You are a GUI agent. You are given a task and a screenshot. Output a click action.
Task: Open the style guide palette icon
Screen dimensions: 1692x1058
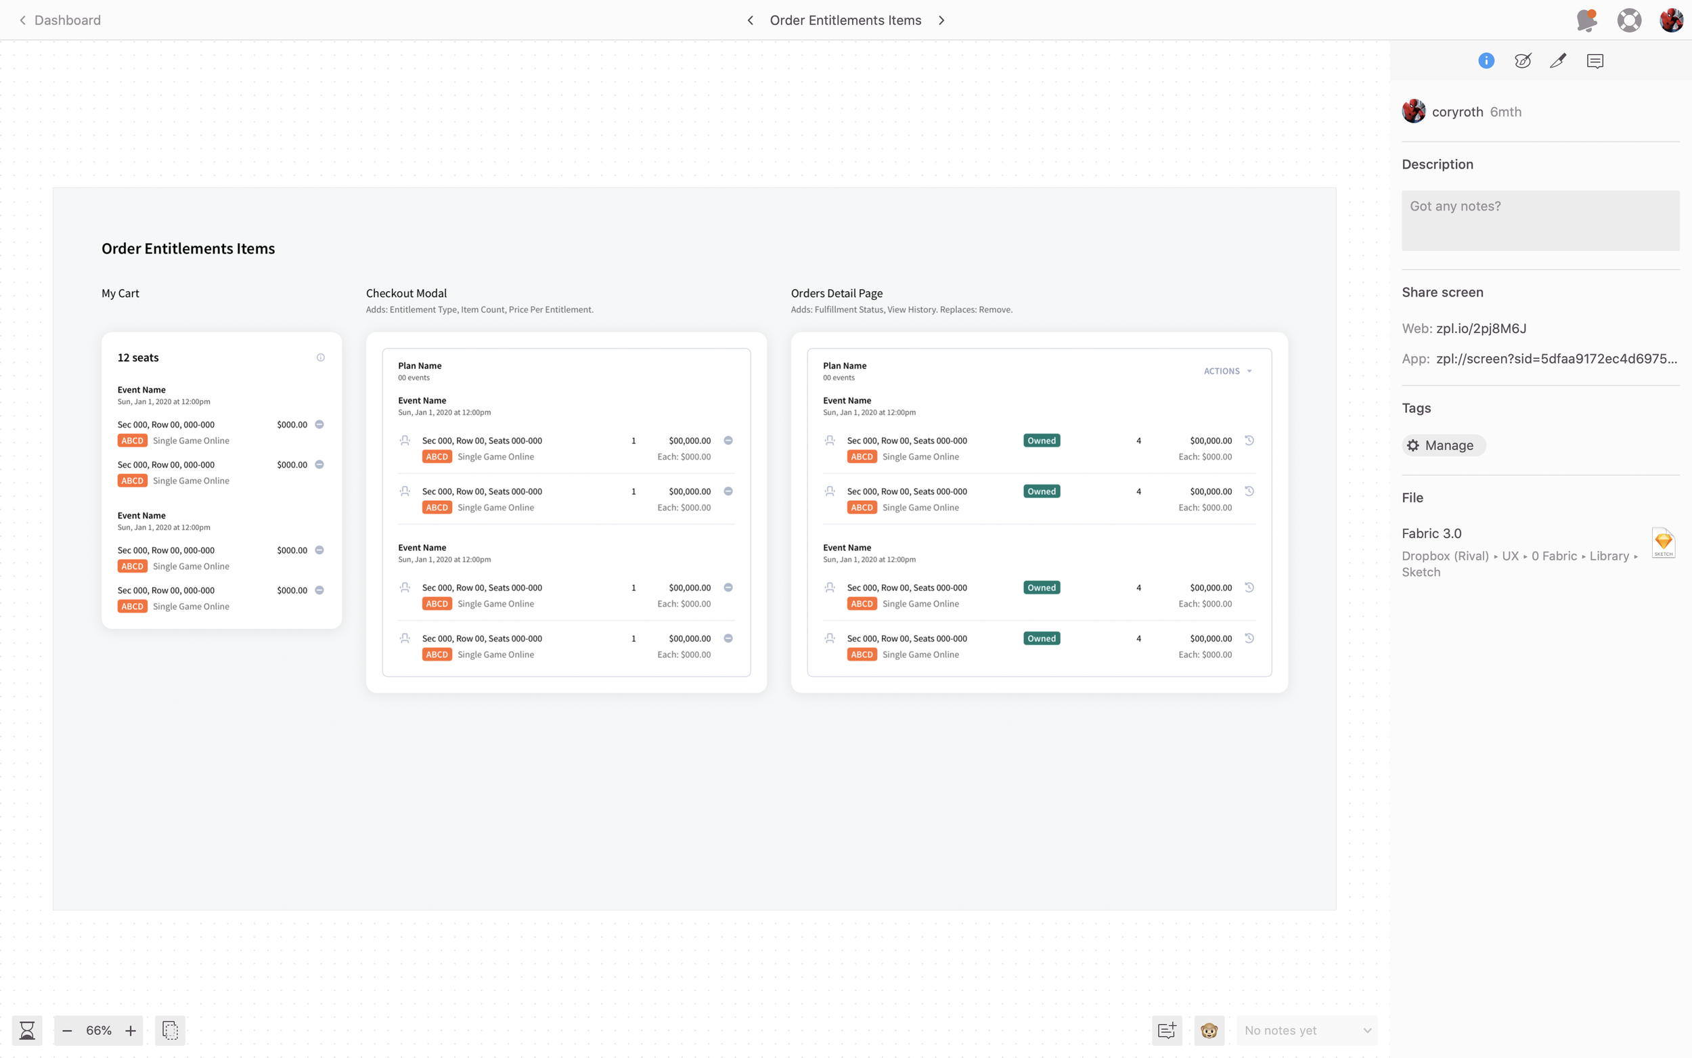(1523, 61)
